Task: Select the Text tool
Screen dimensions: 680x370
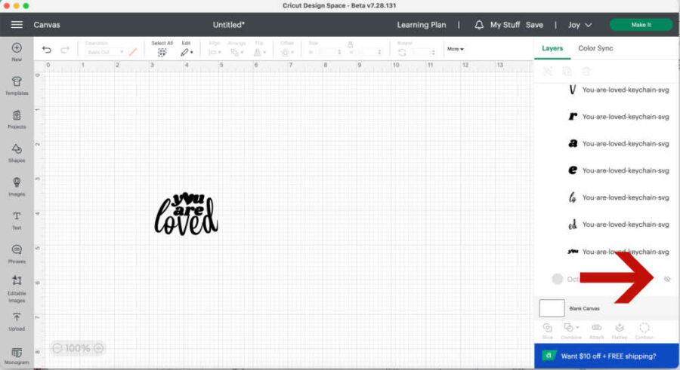Action: pyautogui.click(x=17, y=218)
